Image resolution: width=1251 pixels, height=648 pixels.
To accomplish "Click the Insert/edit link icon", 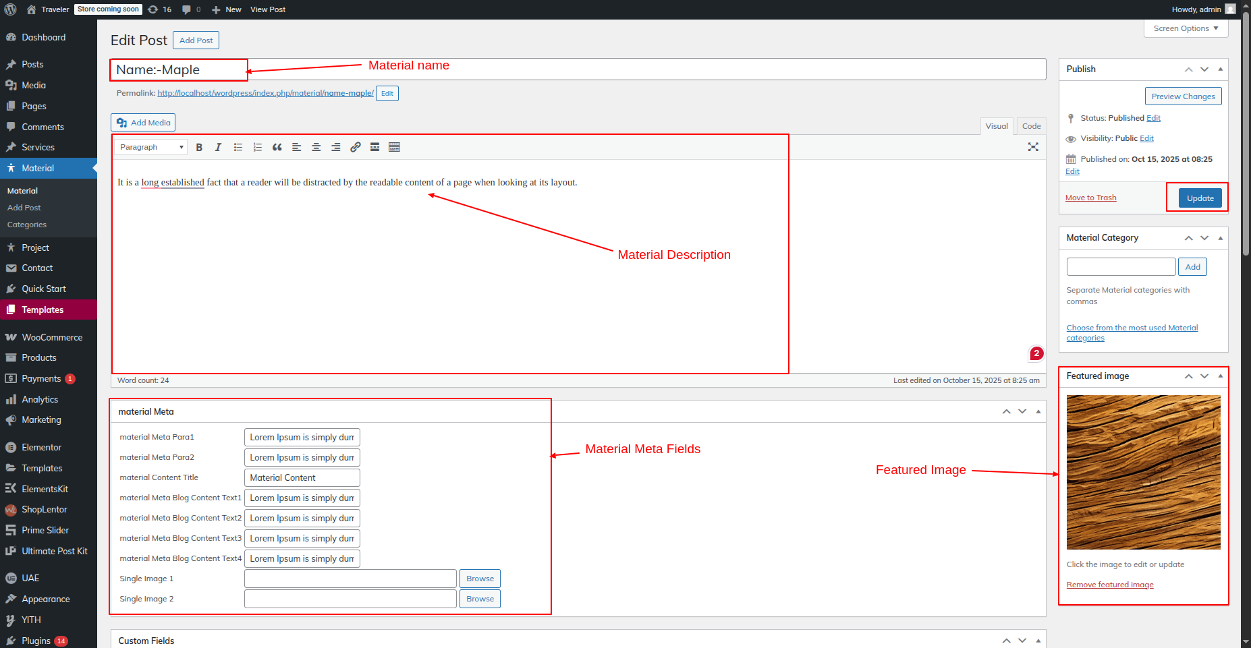I will [x=355, y=147].
